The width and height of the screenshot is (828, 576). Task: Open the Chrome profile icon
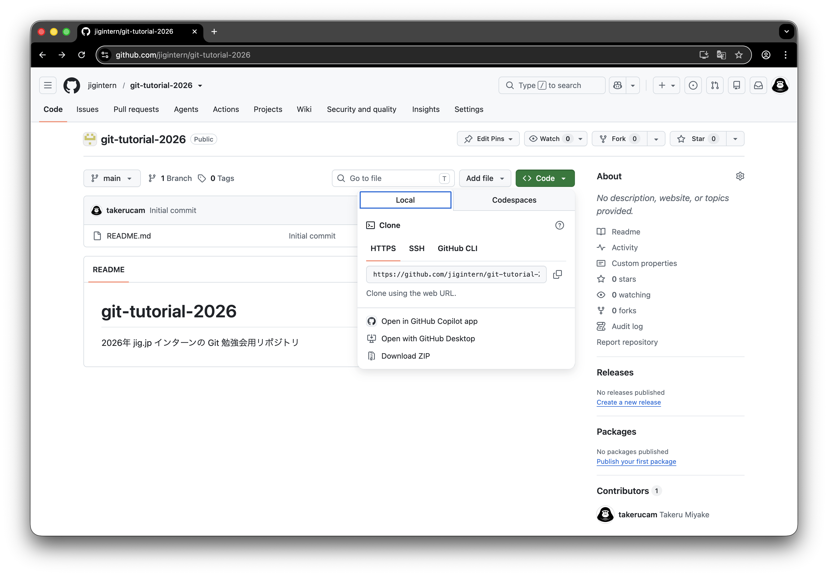click(x=766, y=55)
